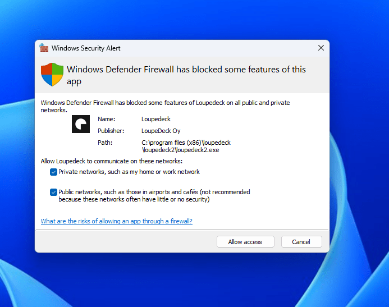Viewport: 389px width, 307px height.
Task: Click the app name value 'Loupedeck'
Action: (x=156, y=119)
